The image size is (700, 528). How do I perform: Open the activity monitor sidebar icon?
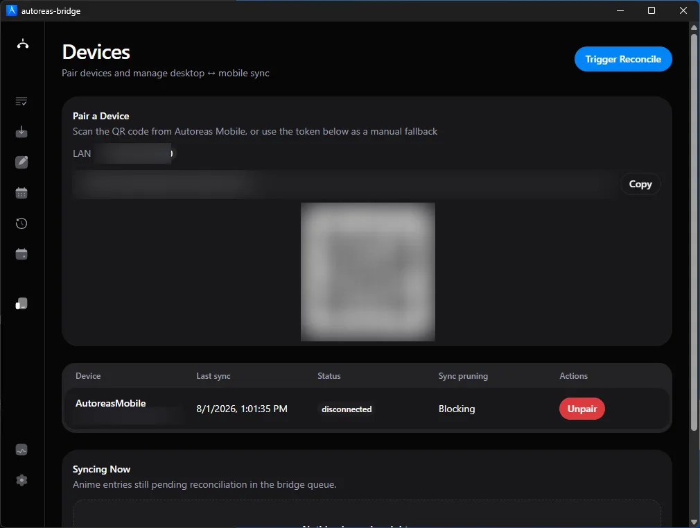[21, 450]
